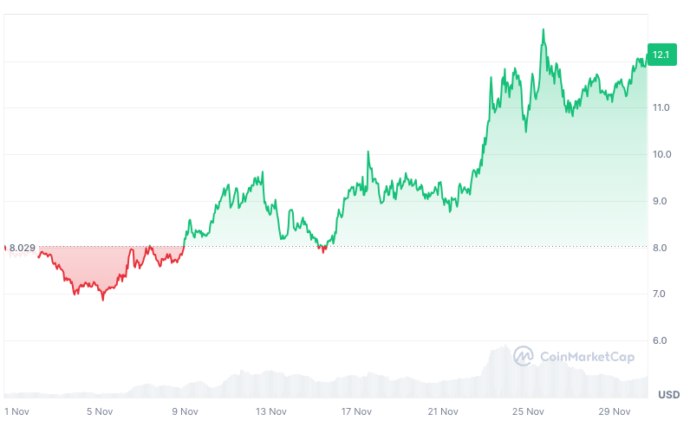The width and height of the screenshot is (690, 427).
Task: Click the red starting dot on the baseline
Action: [x=5, y=249]
